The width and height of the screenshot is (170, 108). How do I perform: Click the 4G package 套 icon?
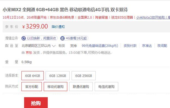[x=63, y=38]
